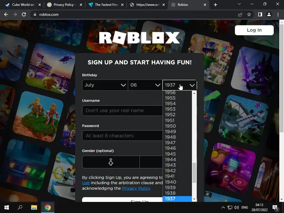
Task: Reload the Roblox page
Action: pos(24,14)
